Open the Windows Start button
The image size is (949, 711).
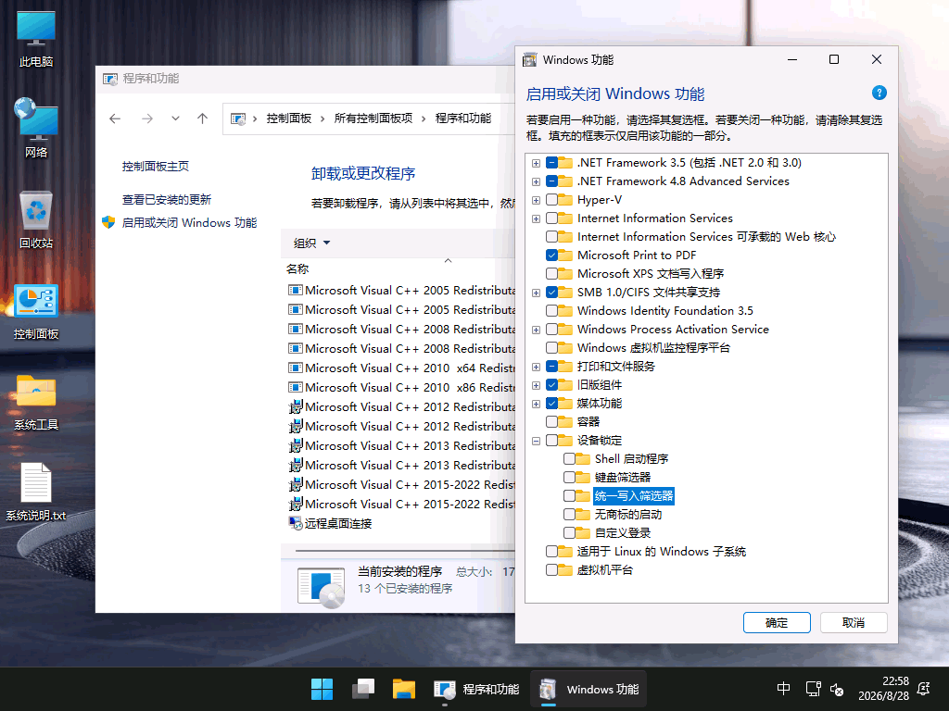[x=322, y=689]
